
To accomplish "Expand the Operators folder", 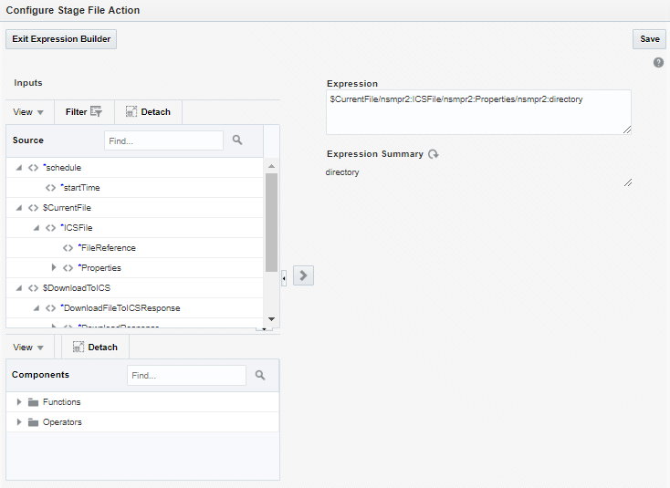I will [x=19, y=422].
